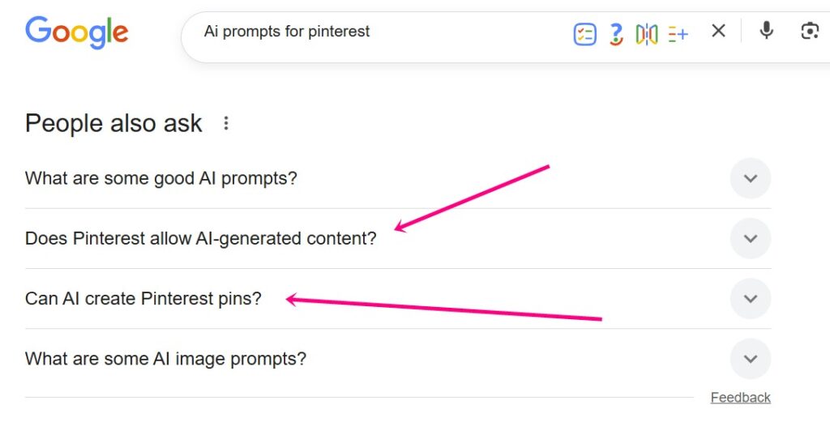Expand chevron beside "Can AI create Pinterest pins?"

coord(750,298)
